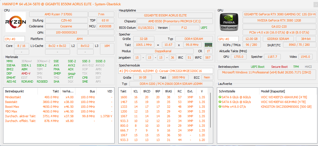Click the HVCI indicator
This screenshot has height=146, width=318.
(308, 67)
